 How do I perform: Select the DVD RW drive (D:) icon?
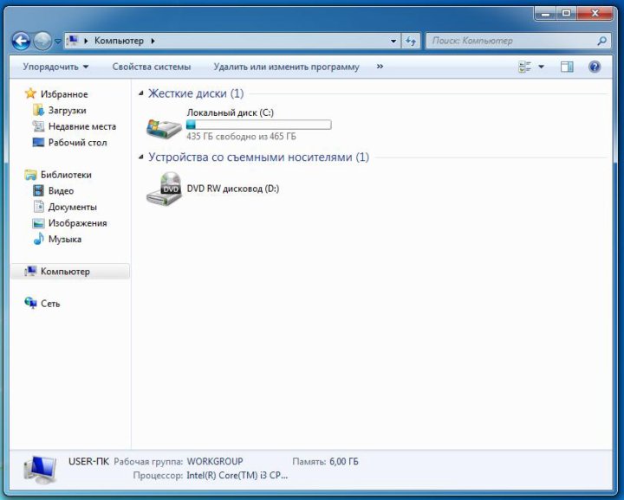click(163, 189)
